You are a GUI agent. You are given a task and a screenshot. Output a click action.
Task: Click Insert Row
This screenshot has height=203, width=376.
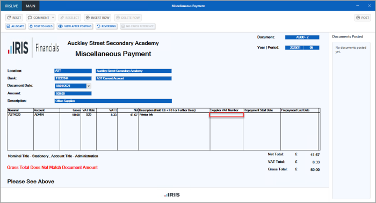coord(98,18)
